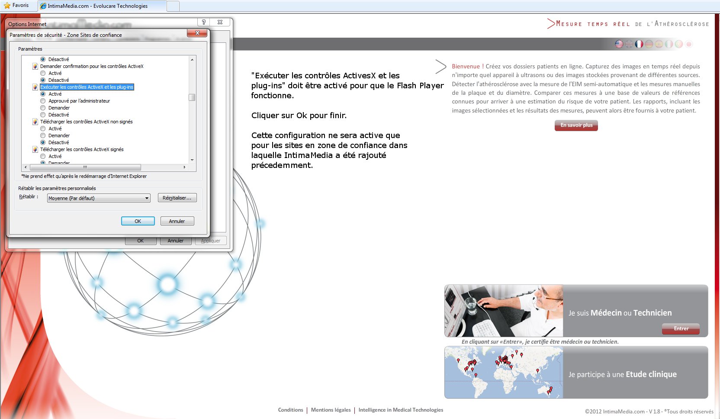Click the settings list scroll-down arrow

tap(192, 160)
